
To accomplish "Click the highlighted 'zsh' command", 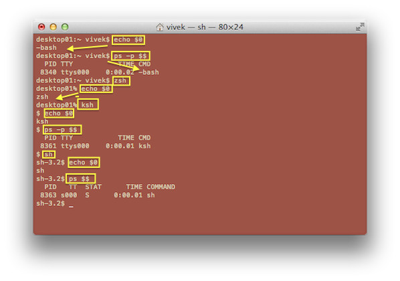I will coord(120,81).
